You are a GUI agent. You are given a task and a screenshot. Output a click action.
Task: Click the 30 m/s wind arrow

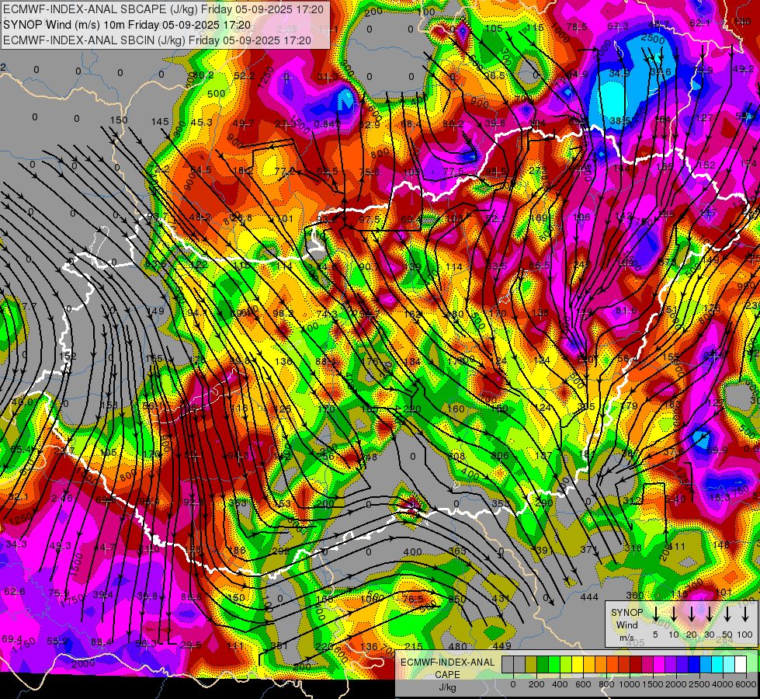[x=709, y=614]
